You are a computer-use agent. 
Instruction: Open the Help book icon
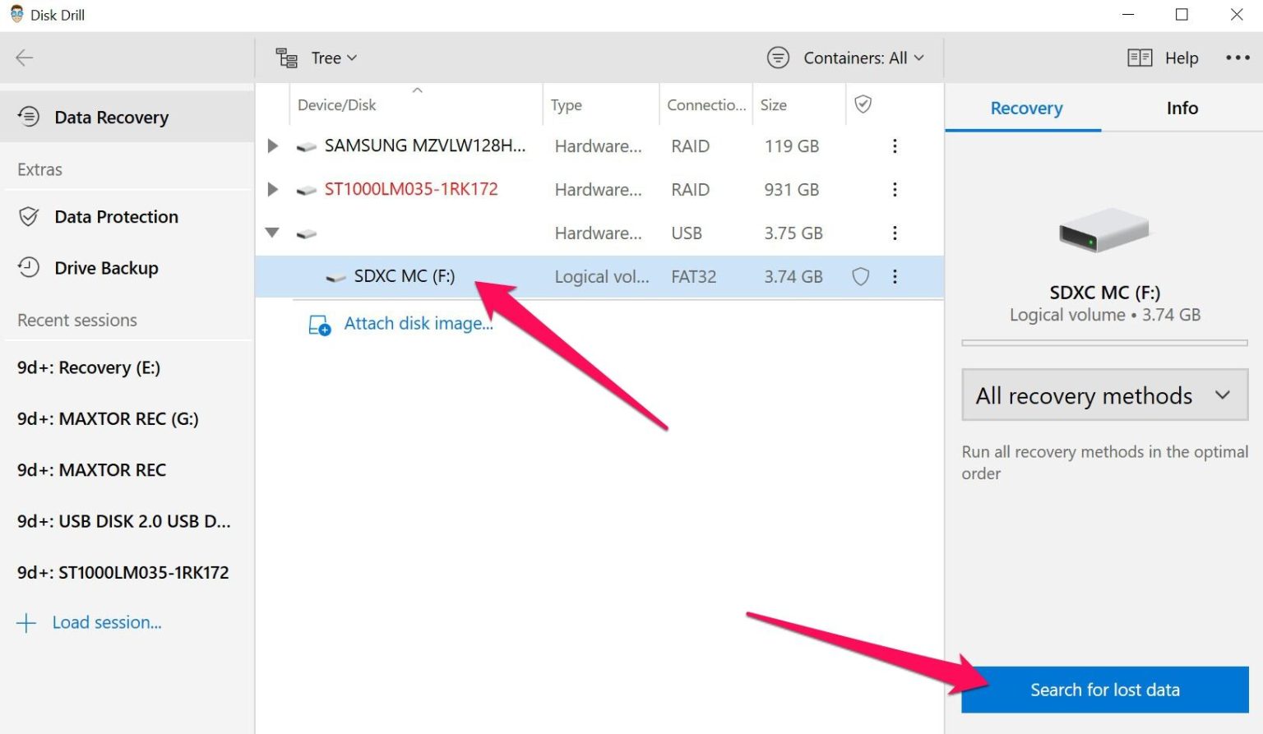(1140, 58)
